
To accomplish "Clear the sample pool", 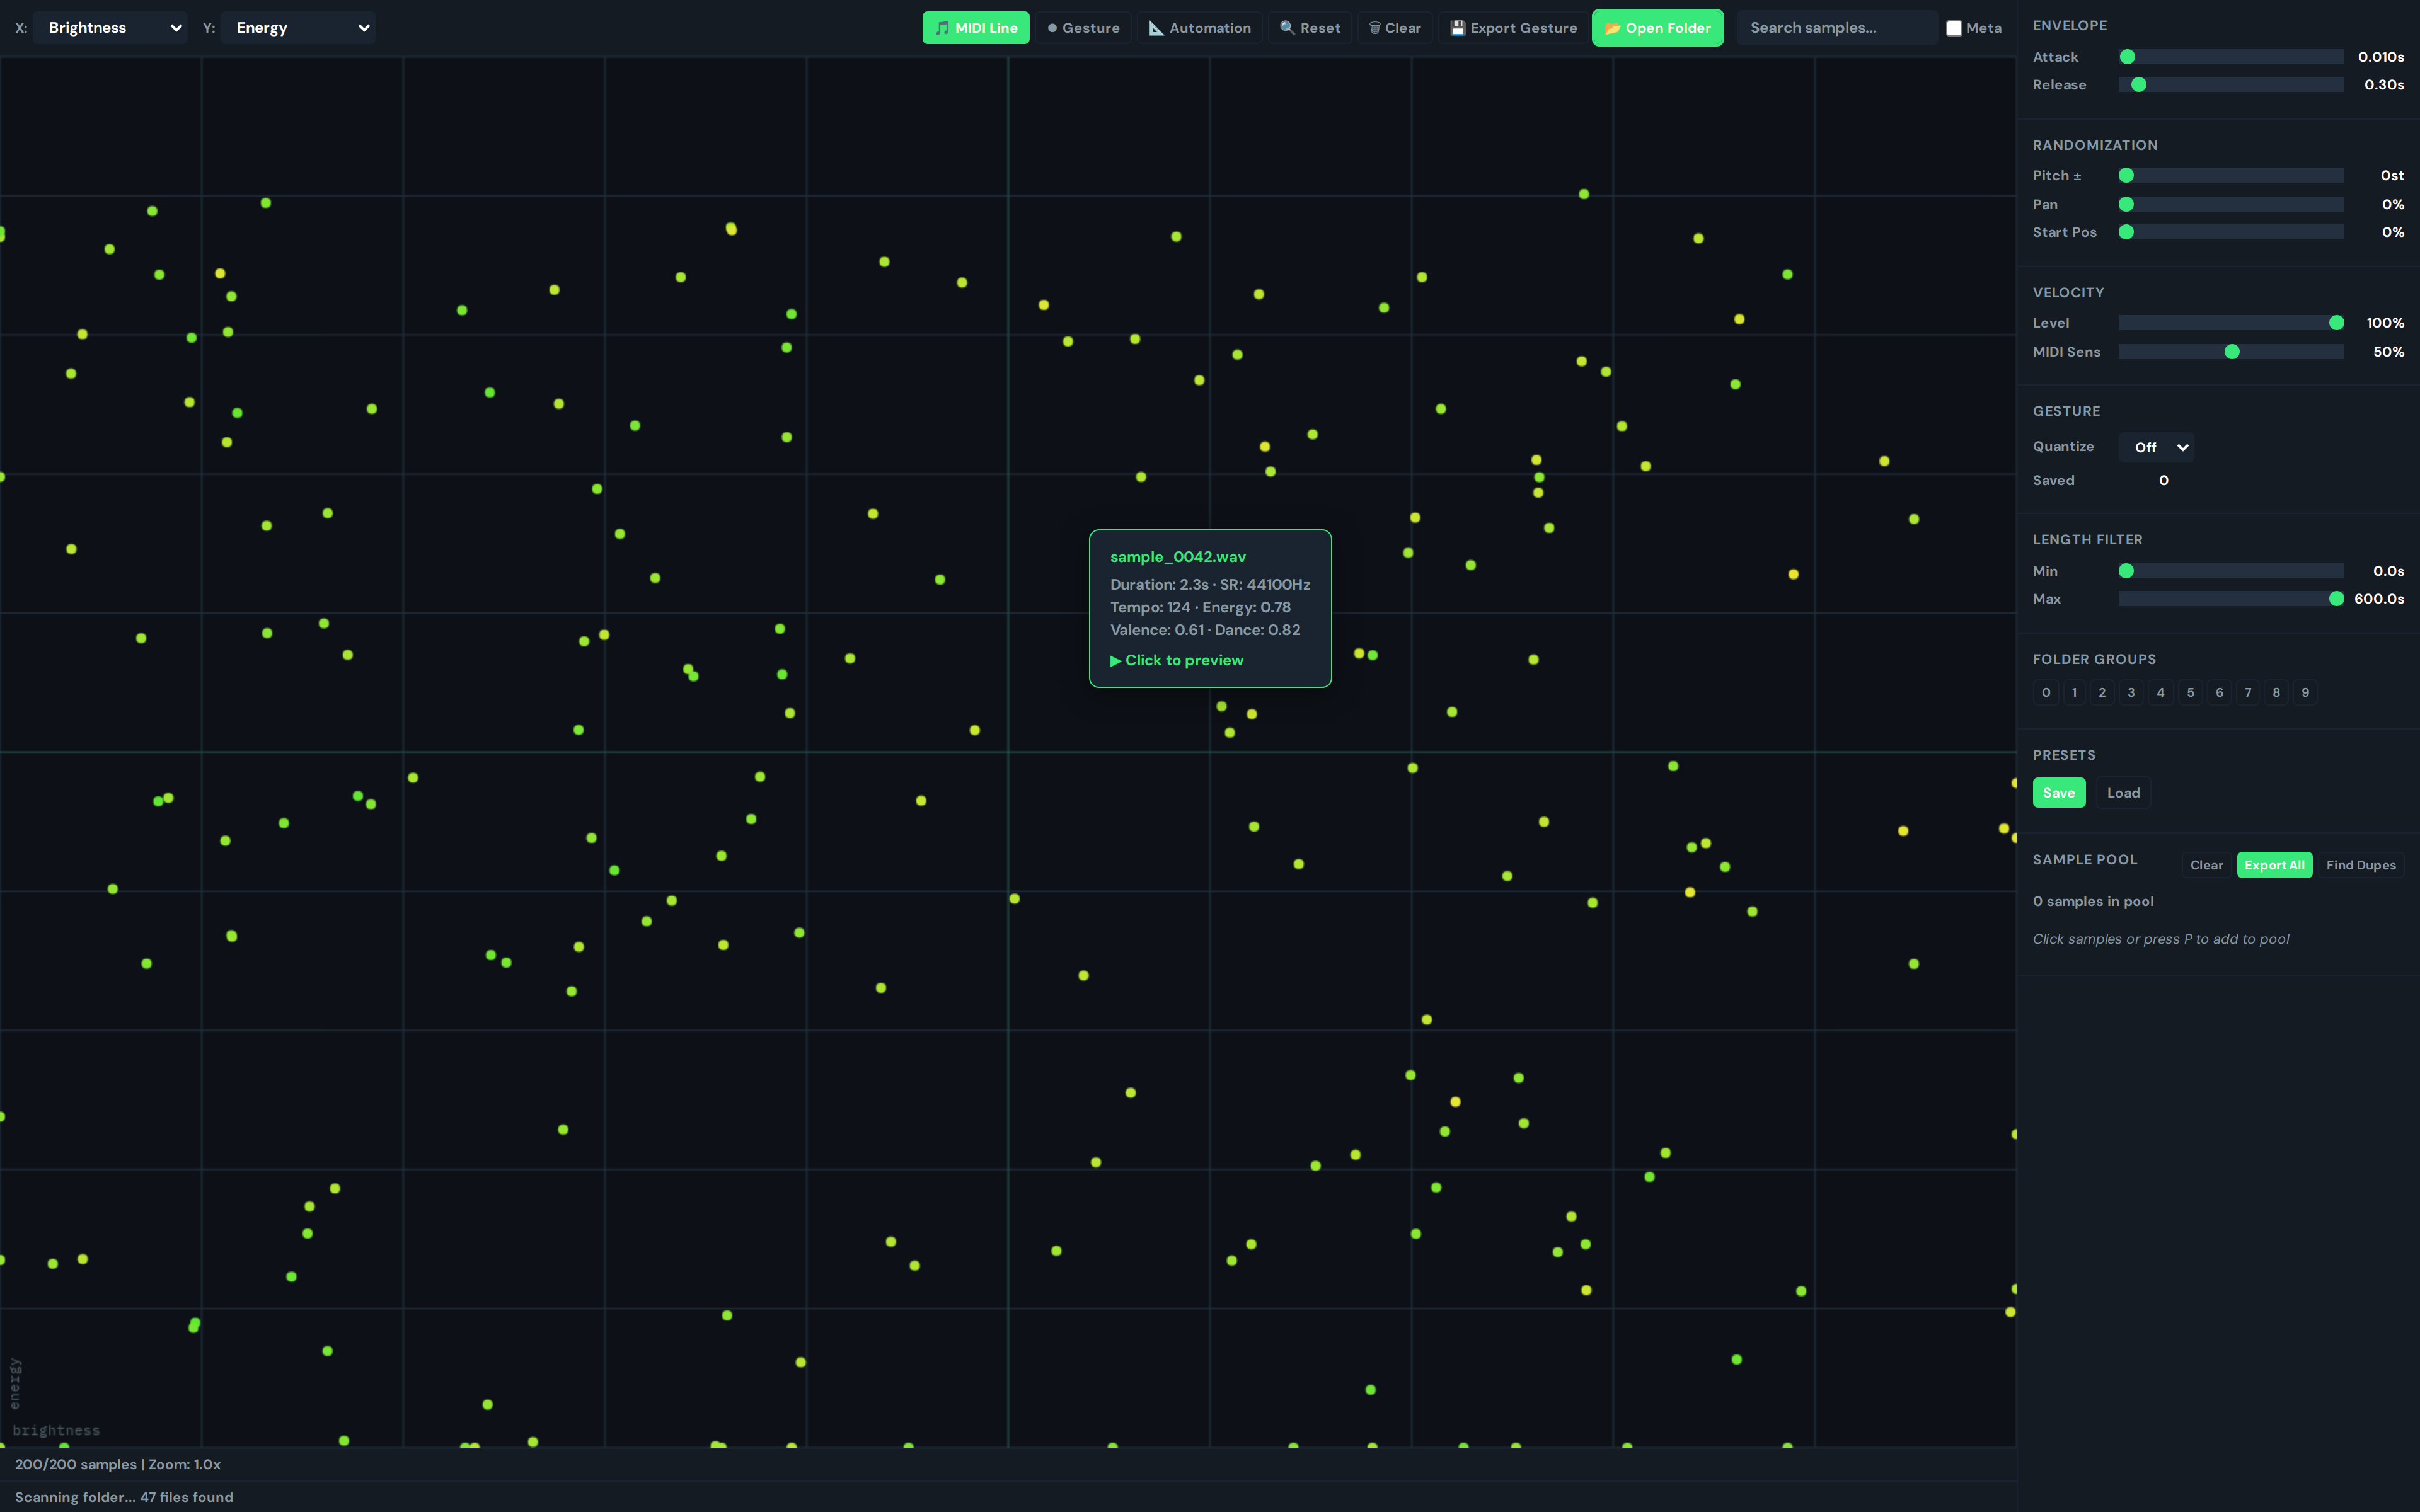I will pos(2206,865).
